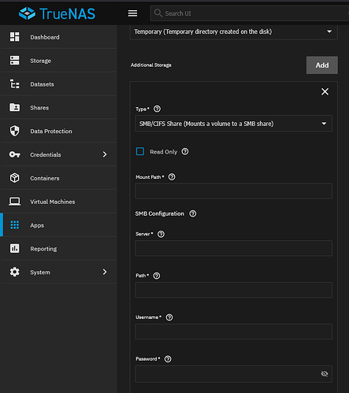Show help tooltip for SMB Configuration

click(193, 213)
